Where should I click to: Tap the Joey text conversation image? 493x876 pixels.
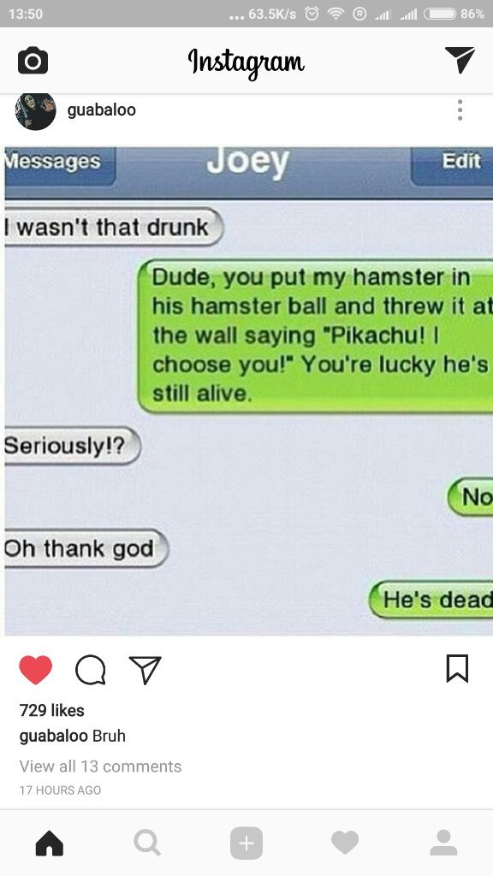coord(249,391)
